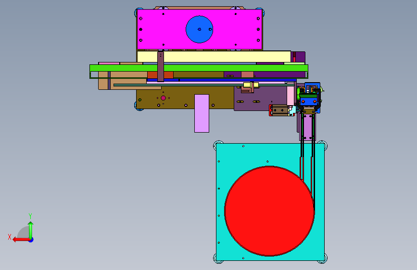Select the olive brown mounting plate
Viewport: 417px width, 270px height.
pyautogui.click(x=185, y=98)
